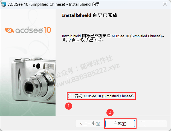Click the red circle numbered 1
This screenshot has height=131, width=171.
pyautogui.click(x=69, y=106)
